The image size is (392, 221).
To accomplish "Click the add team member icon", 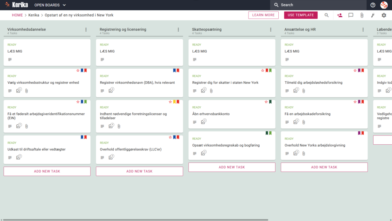I will (x=340, y=15).
